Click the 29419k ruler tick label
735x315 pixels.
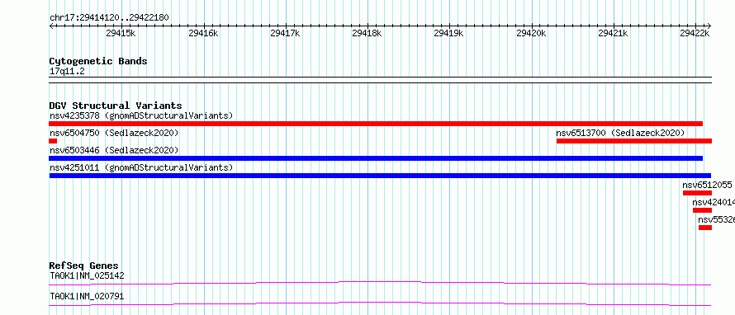[449, 33]
